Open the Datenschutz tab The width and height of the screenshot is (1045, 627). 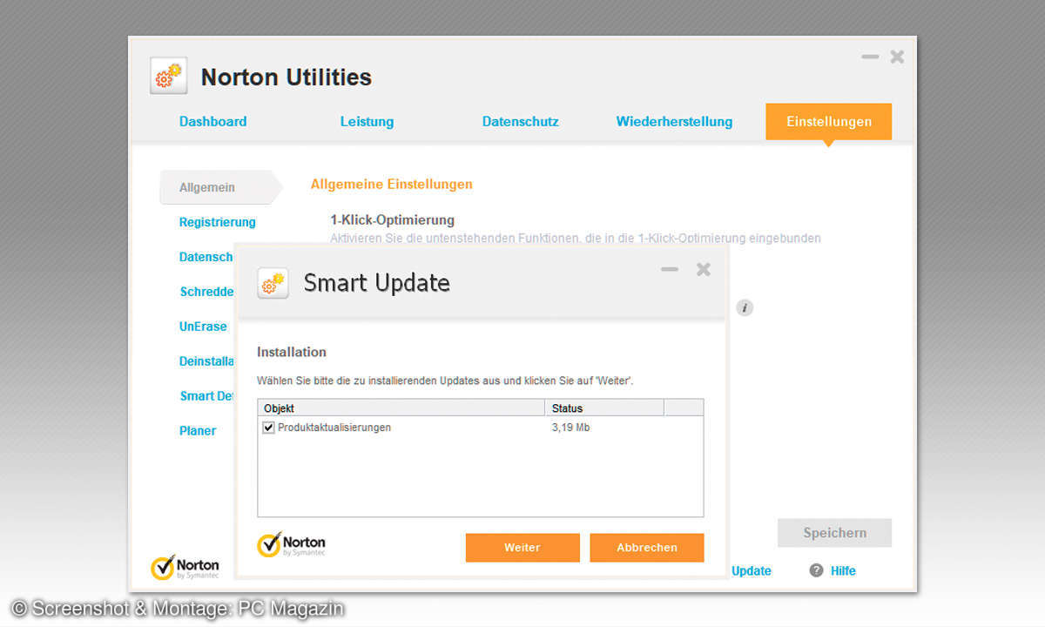tap(520, 121)
